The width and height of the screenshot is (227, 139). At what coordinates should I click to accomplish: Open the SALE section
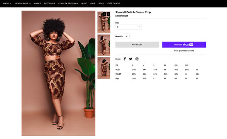point(93,3)
